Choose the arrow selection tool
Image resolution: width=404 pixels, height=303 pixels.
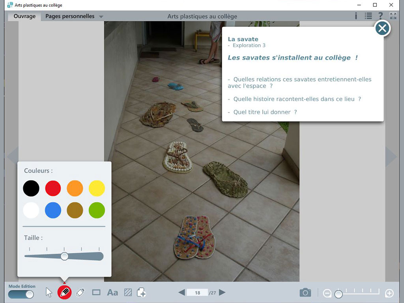[49, 292]
